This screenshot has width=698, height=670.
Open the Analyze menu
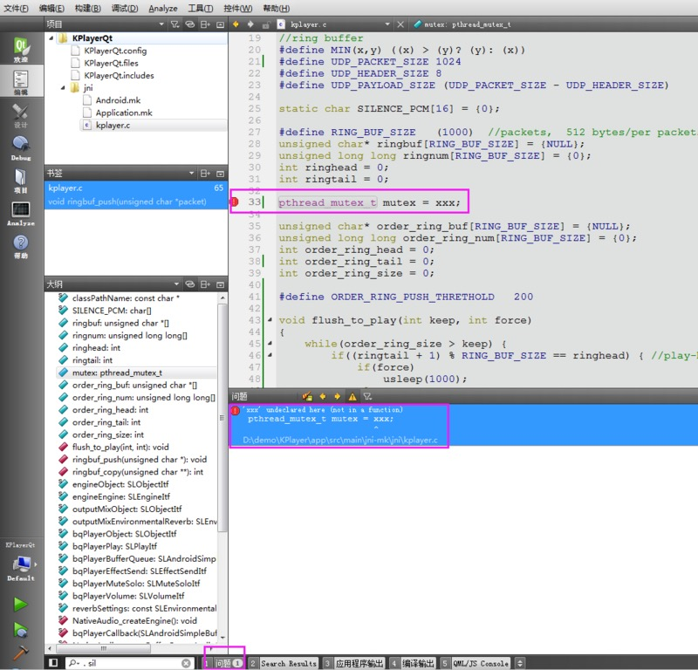pos(163,9)
